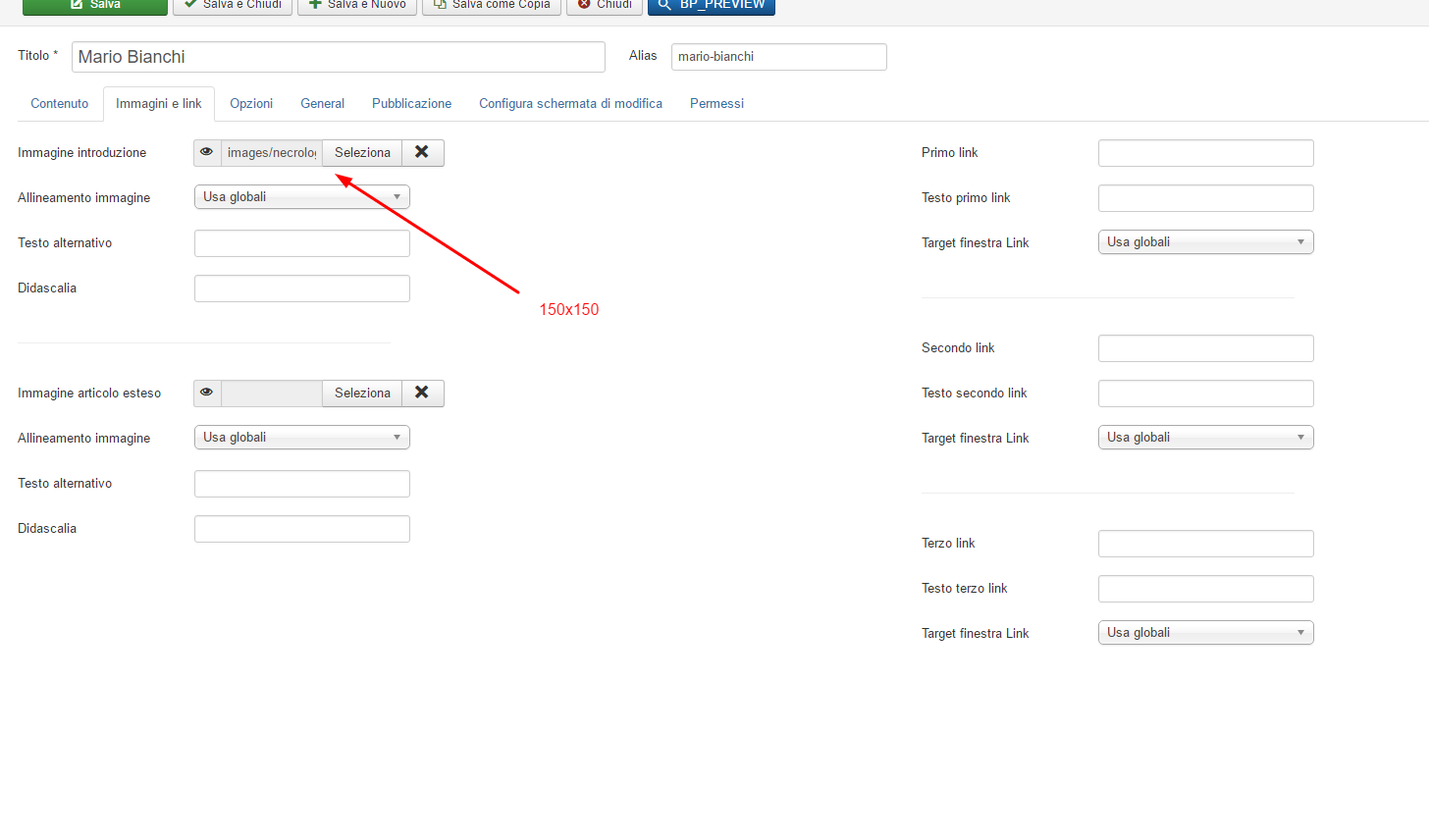Image resolution: width=1429 pixels, height=839 pixels.
Task: Select the Immagini e link tab
Action: click(x=159, y=104)
